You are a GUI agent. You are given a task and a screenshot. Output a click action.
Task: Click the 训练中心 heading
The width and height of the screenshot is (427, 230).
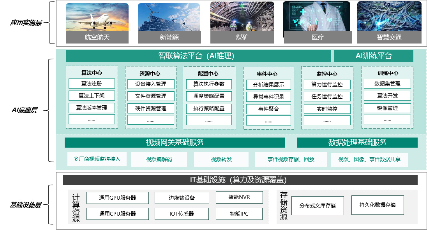[388, 73]
